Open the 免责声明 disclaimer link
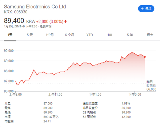Screen dimensions: 165x127 click(45, 26)
